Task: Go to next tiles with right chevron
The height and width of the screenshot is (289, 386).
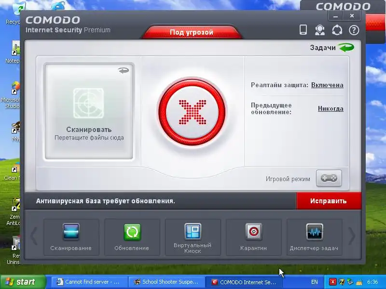Action: coord(352,236)
